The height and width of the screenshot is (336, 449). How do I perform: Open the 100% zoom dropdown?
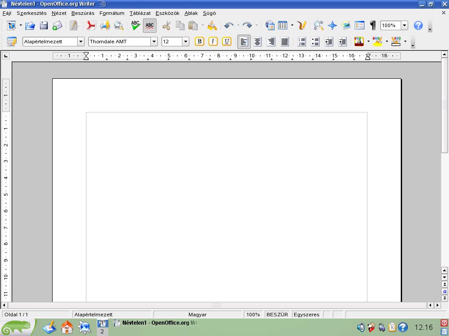404,25
